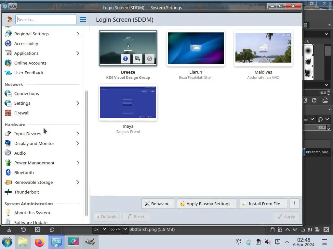The width and height of the screenshot is (333, 249).
Task: Click the Breeze theme disabled remove button
Action: (149, 58)
